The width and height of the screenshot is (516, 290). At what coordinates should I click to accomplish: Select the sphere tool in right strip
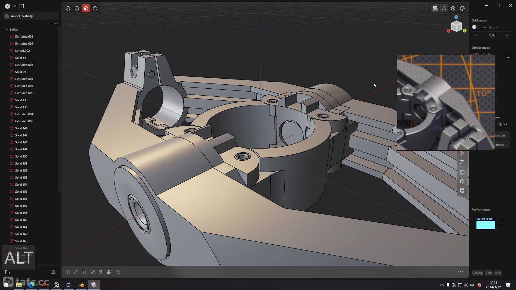462,172
